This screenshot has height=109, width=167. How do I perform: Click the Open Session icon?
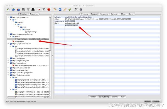[13, 9]
